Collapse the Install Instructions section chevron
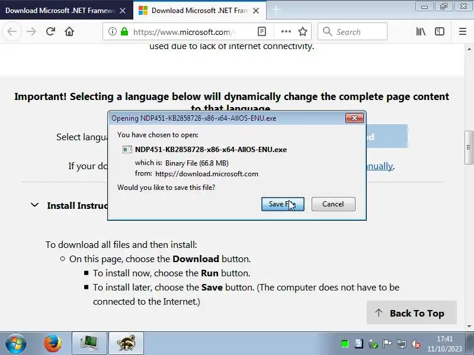474x355 pixels. click(x=35, y=205)
